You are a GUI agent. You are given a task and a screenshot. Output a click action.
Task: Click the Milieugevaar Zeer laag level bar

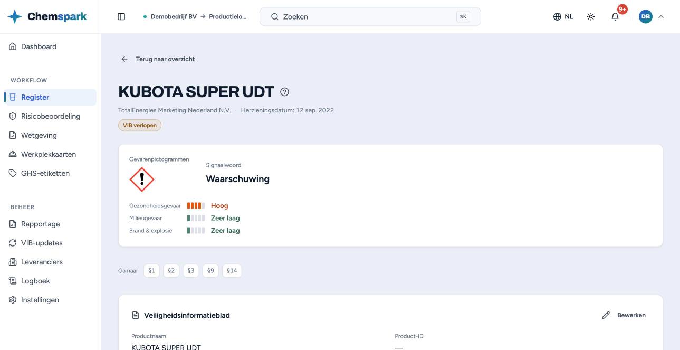(x=196, y=218)
